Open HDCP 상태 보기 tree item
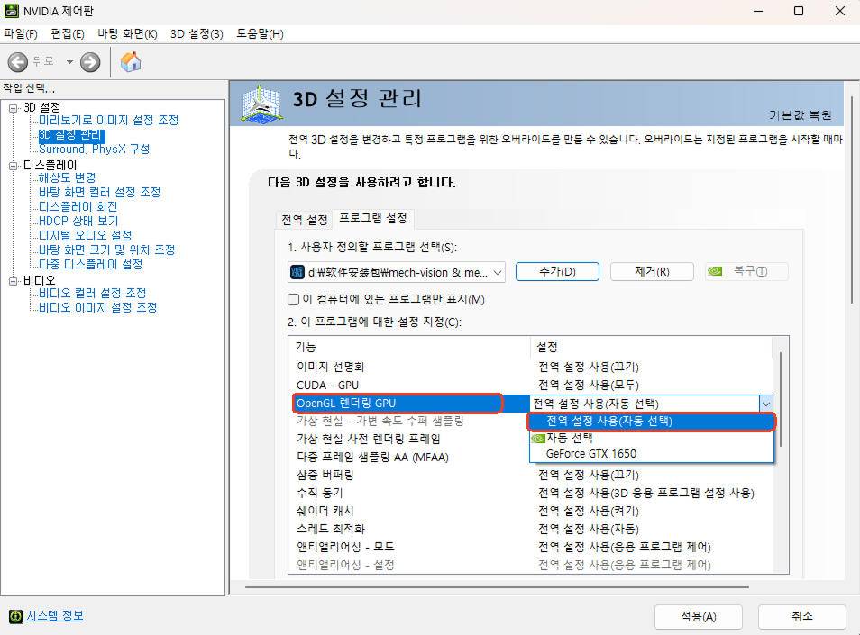Screen dimensions: 860x635 tap(78, 221)
